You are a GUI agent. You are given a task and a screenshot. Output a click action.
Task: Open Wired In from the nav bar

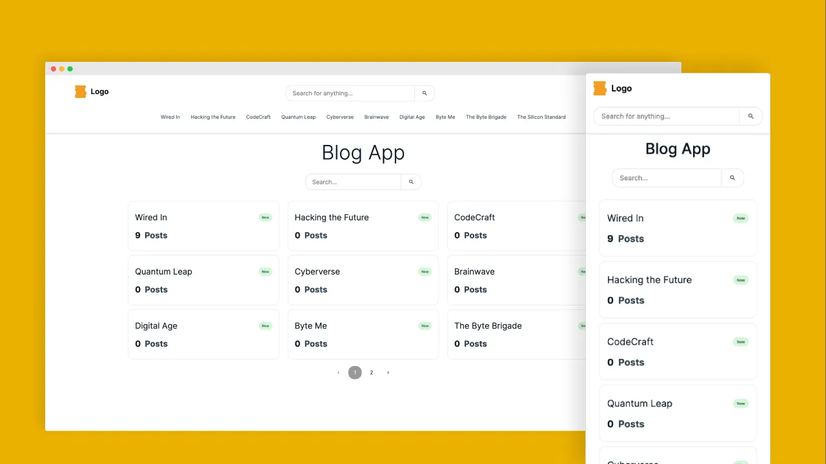click(170, 117)
